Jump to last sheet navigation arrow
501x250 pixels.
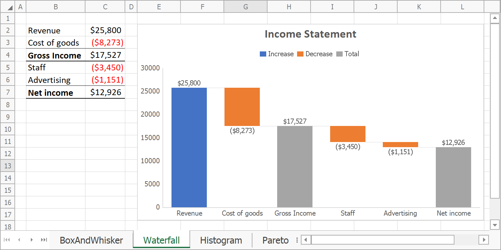(44, 240)
